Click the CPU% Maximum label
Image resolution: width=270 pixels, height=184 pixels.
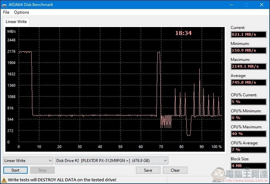246,127
